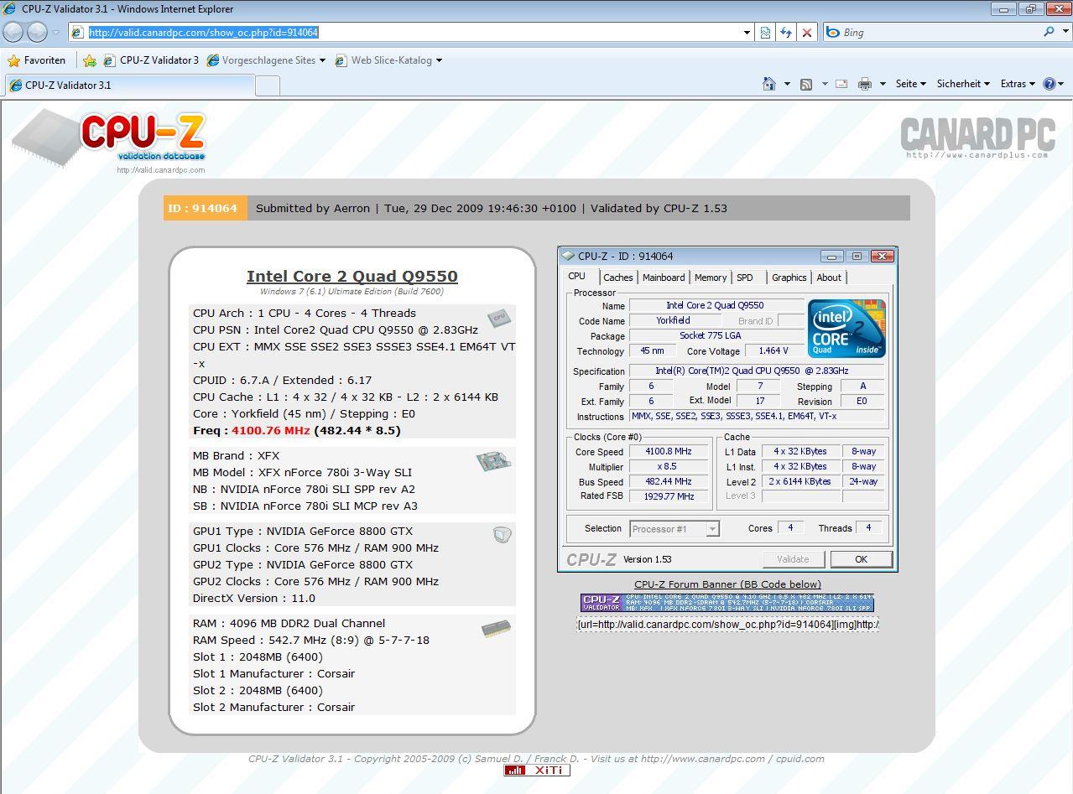Viewport: 1073px width, 794px height.
Task: Click the Bus Speed 482.44 MHz field
Action: click(669, 482)
